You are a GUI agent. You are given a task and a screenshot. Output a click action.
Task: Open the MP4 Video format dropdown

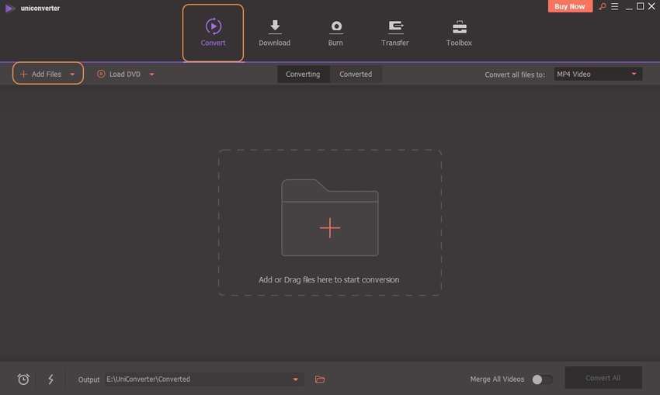pyautogui.click(x=597, y=74)
